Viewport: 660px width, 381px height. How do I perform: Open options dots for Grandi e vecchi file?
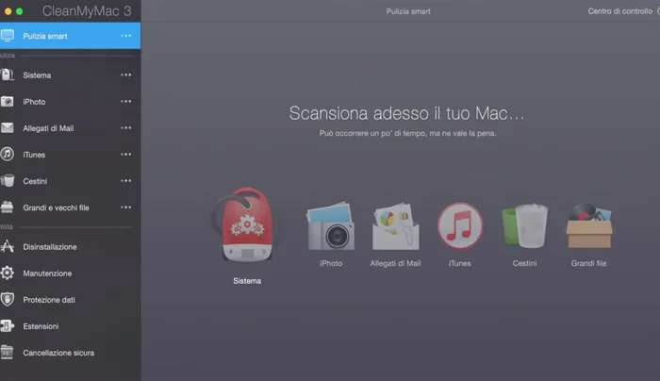point(125,207)
